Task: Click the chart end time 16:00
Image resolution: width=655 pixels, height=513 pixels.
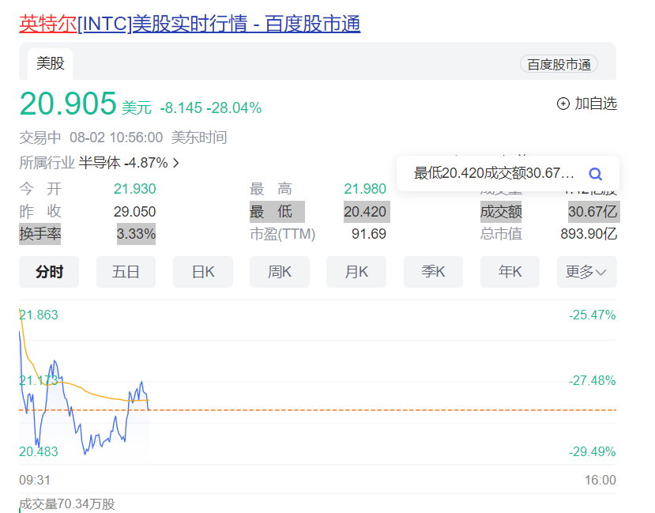Action: pos(600,480)
